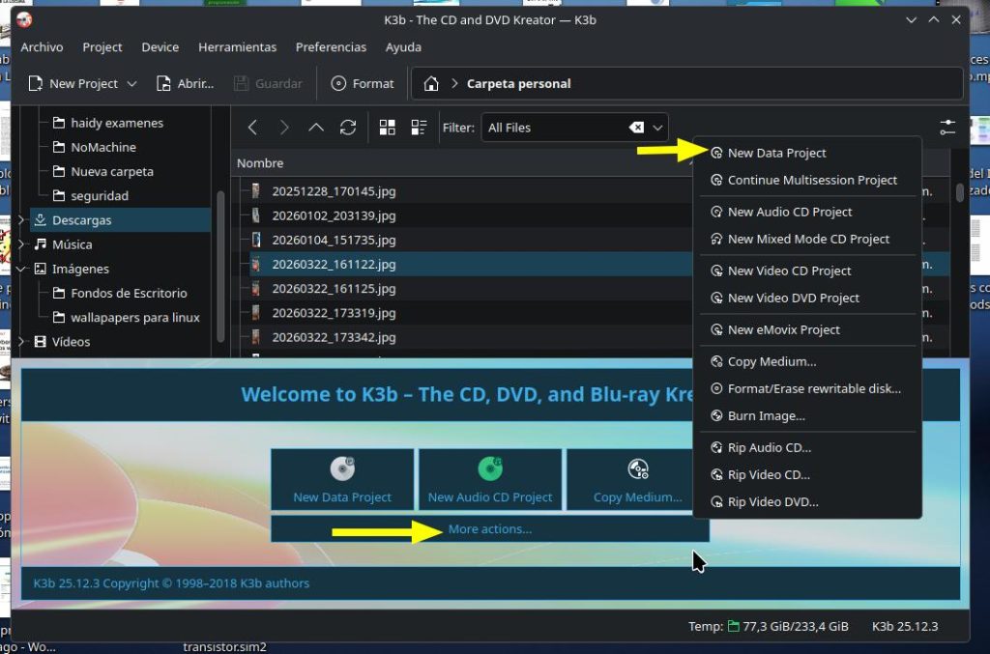The width and height of the screenshot is (990, 654).
Task: Expand the Música tree node
Action: coord(21,244)
